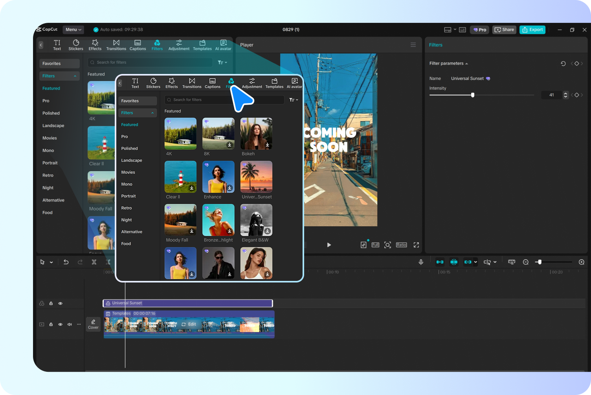Open the filter sorting dropdown next to search
Image resolution: width=591 pixels, height=395 pixels.
[294, 100]
